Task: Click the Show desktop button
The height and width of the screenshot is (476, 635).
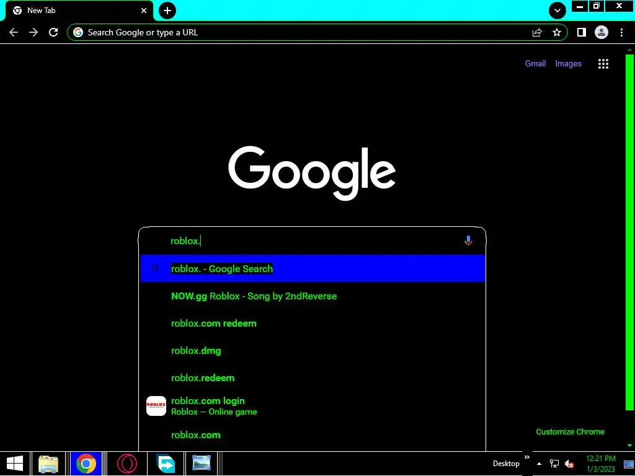Action: [x=629, y=464]
